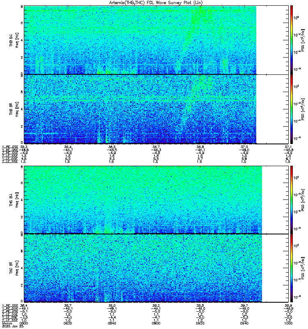
Task: Click the plot title 'Artemis(THB,THC) FGL Wave Survey Plot (Lin)'
Action: [156, 3]
